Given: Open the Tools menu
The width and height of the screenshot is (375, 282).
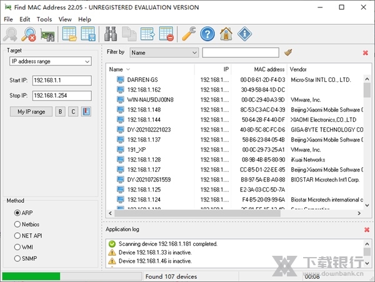Looking at the screenshot, I should [x=44, y=19].
